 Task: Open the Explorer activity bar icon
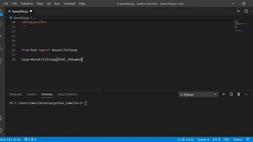1,13
